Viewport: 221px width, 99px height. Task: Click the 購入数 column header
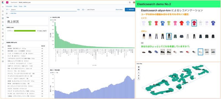point(43,46)
